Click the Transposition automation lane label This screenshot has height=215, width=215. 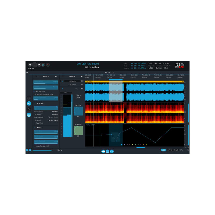[90, 125]
